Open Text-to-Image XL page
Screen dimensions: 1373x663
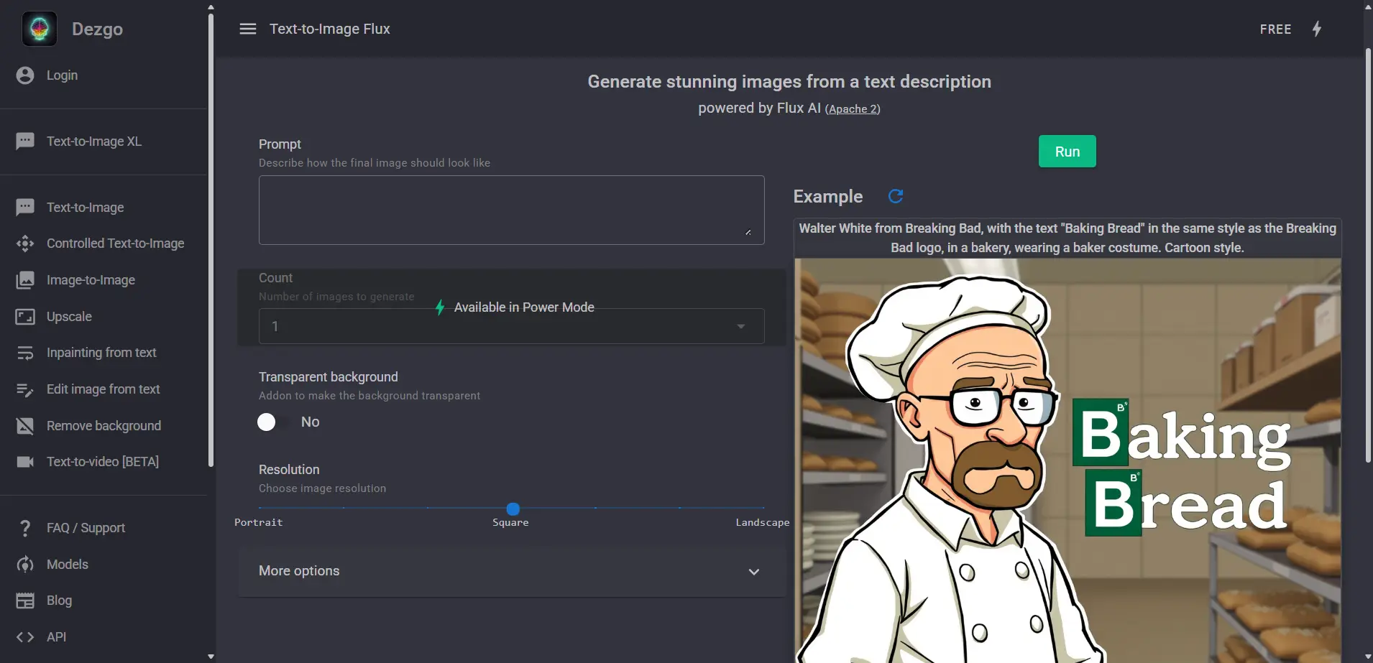94,142
